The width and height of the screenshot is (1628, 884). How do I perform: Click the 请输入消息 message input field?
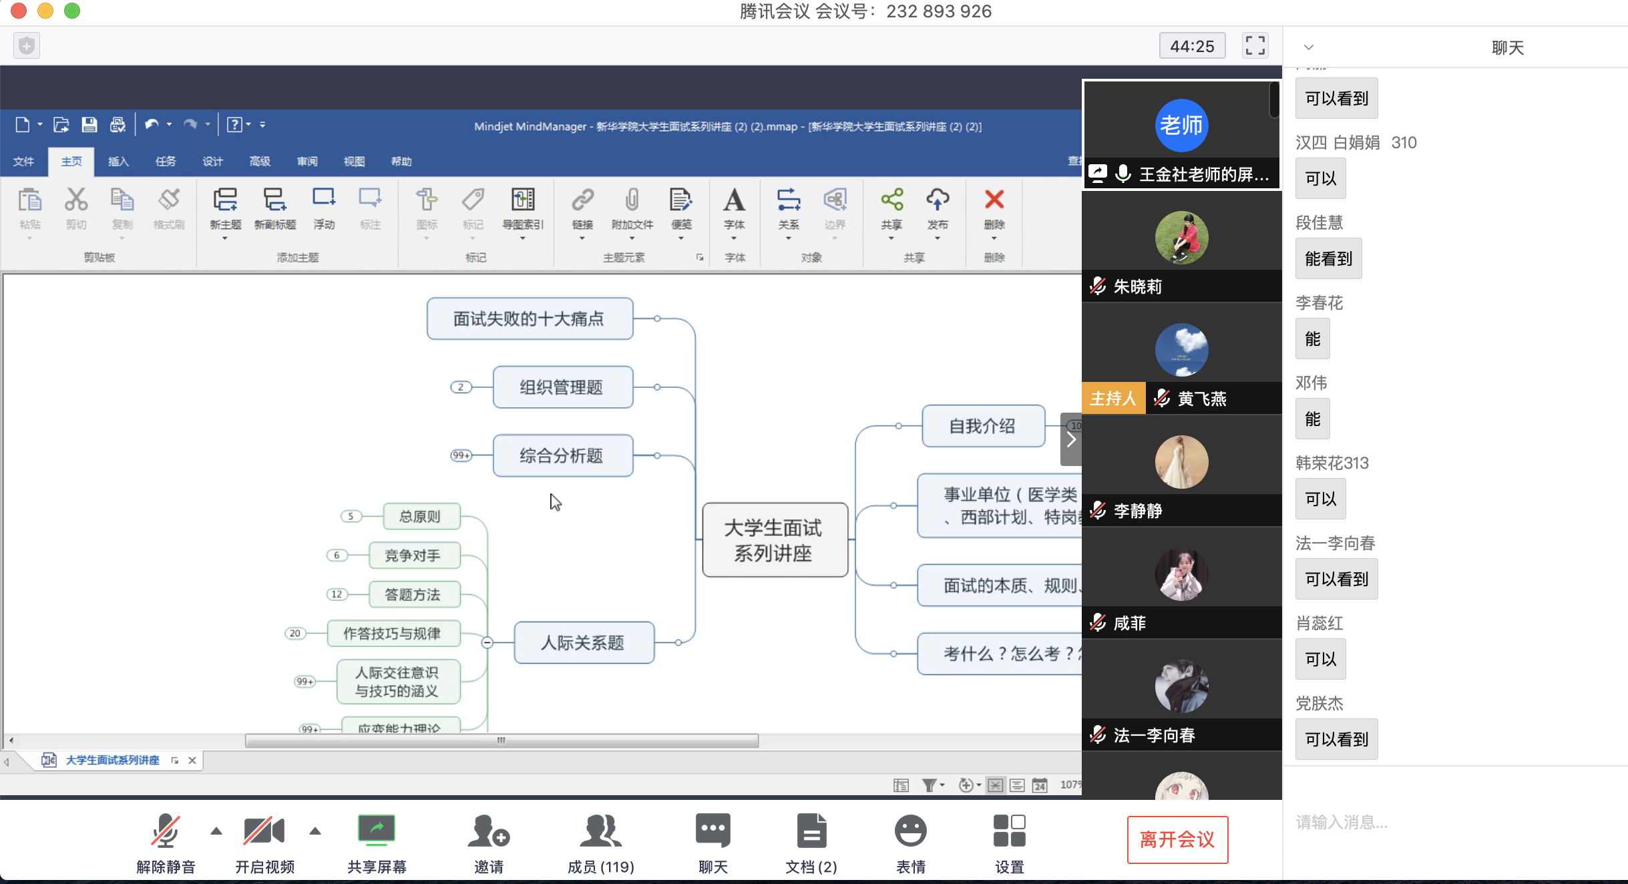click(x=1454, y=822)
